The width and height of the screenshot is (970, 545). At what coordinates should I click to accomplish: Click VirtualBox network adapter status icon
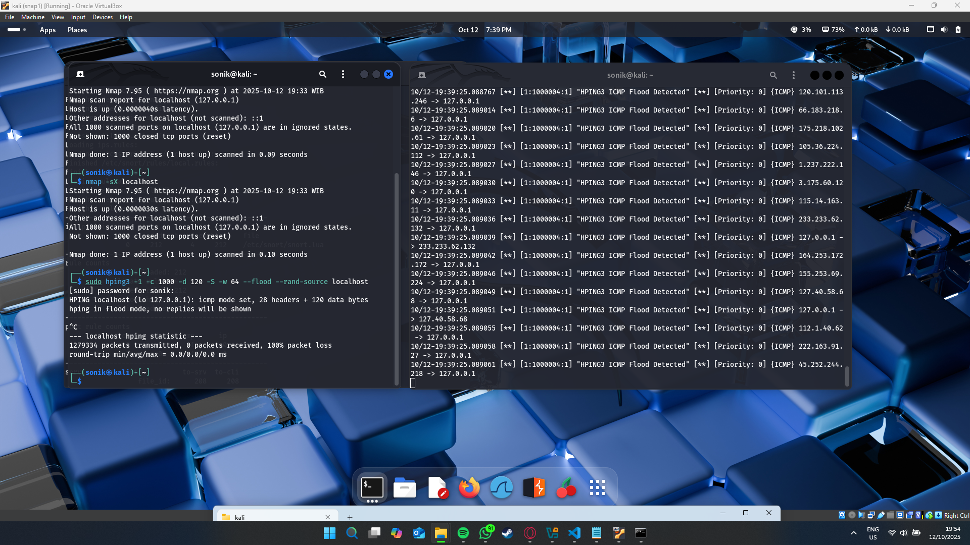click(x=871, y=515)
